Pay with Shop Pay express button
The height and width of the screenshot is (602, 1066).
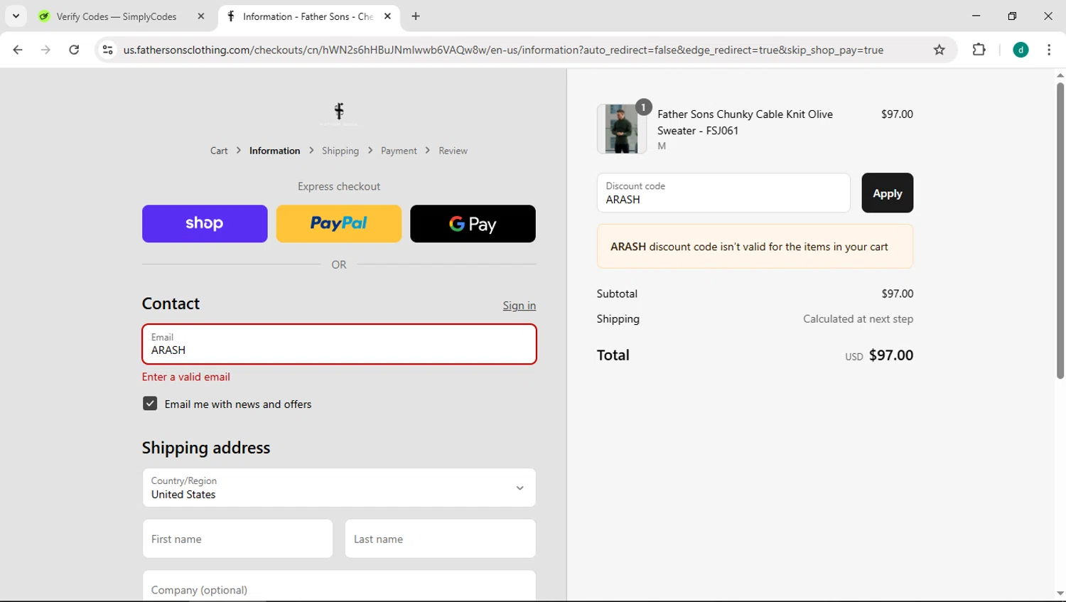[x=205, y=224]
